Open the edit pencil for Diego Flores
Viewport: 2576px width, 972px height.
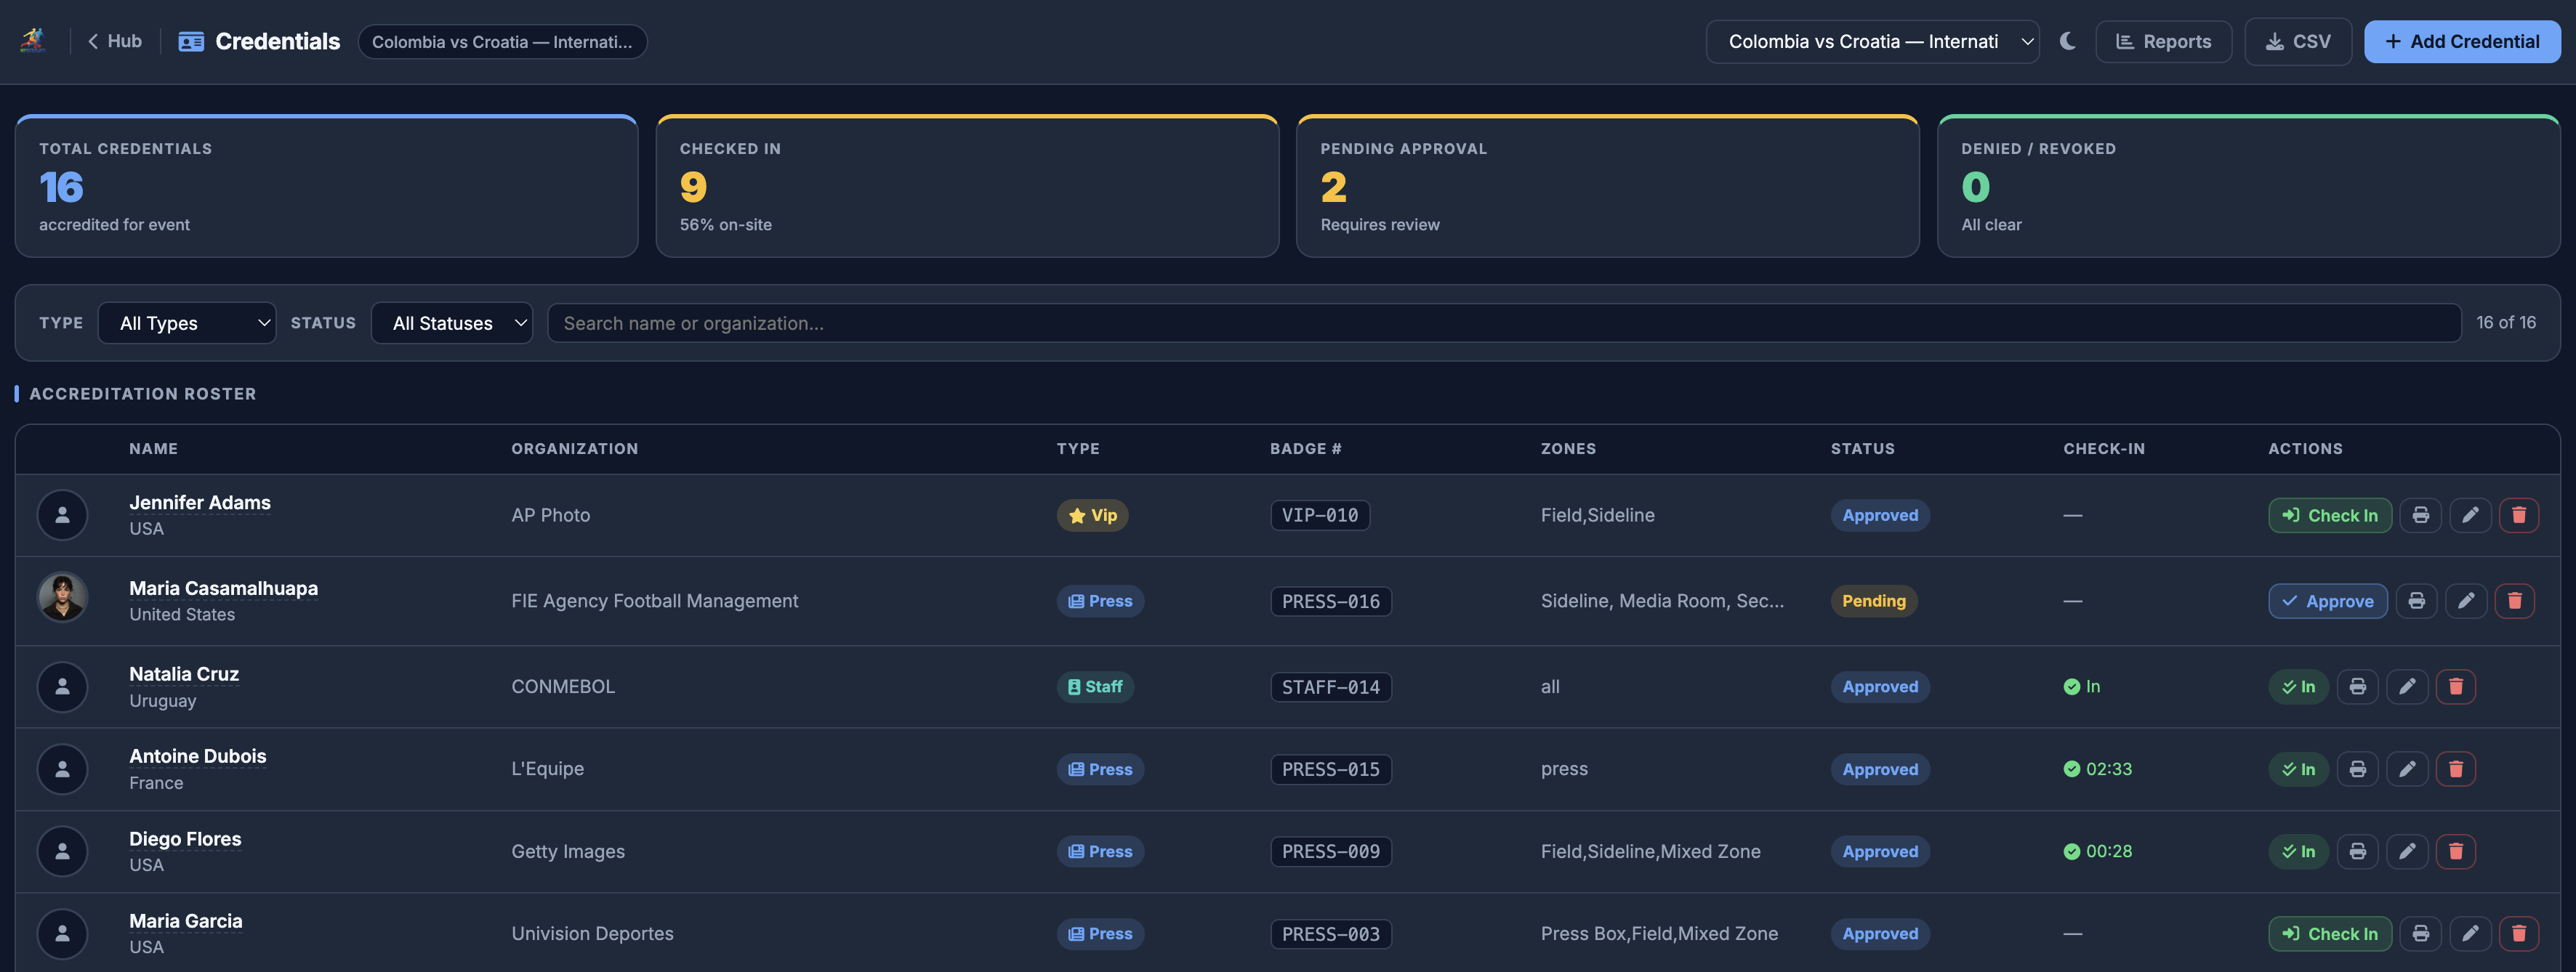(2408, 851)
